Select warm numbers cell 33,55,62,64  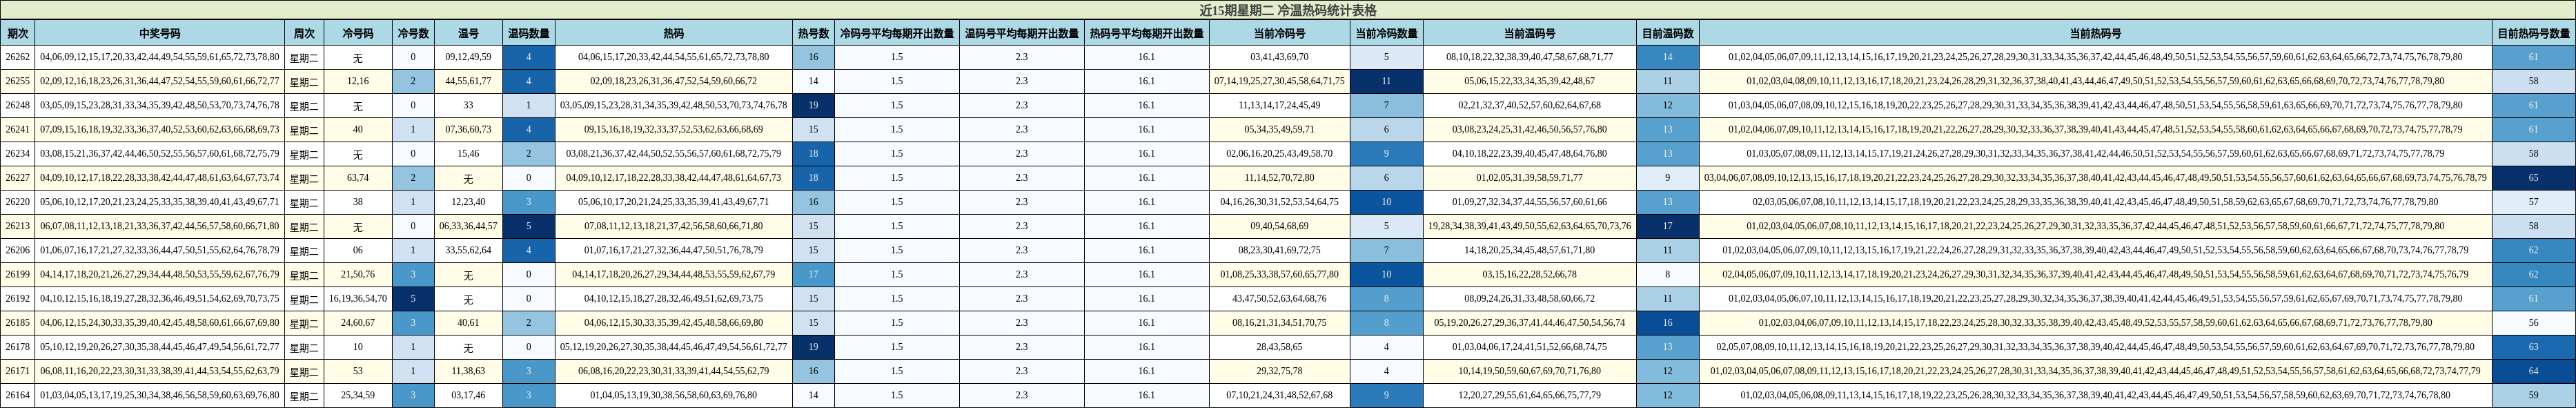(x=468, y=250)
